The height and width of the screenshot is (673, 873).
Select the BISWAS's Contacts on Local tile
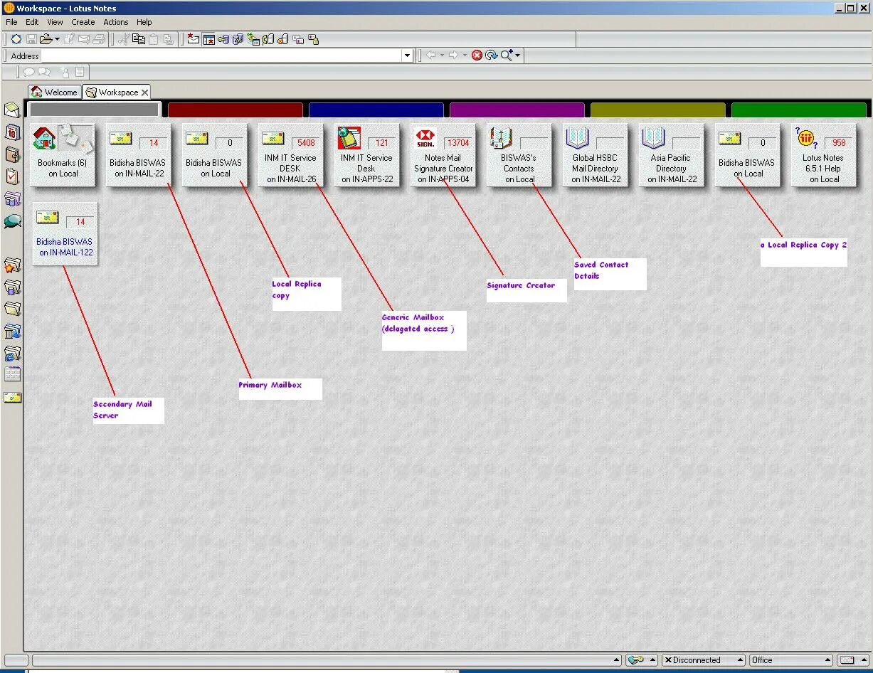click(519, 155)
